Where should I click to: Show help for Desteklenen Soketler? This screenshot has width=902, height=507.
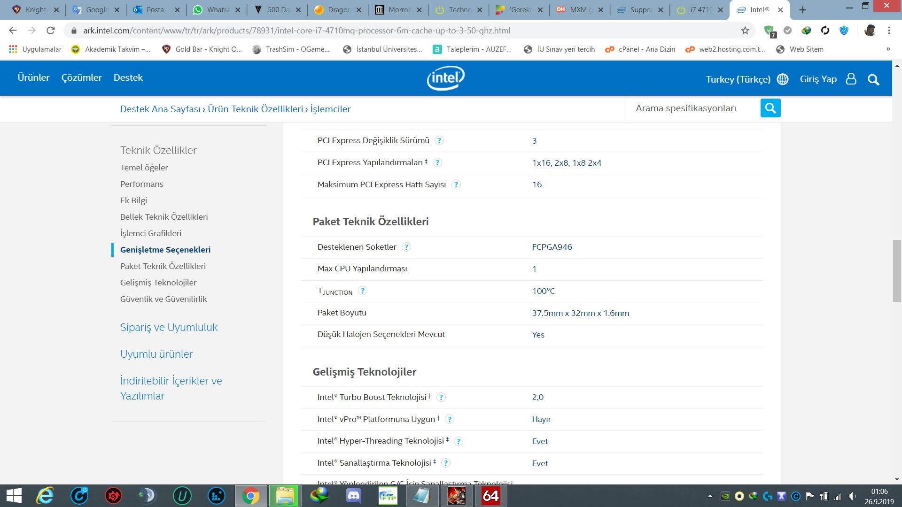[x=406, y=247]
